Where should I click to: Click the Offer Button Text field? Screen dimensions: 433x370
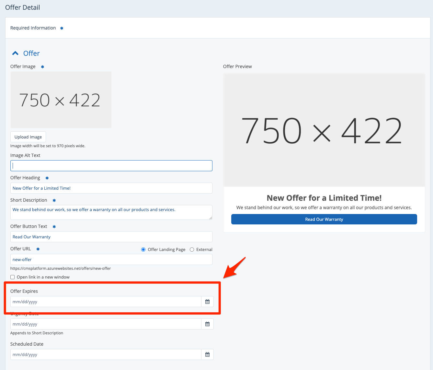tap(111, 237)
